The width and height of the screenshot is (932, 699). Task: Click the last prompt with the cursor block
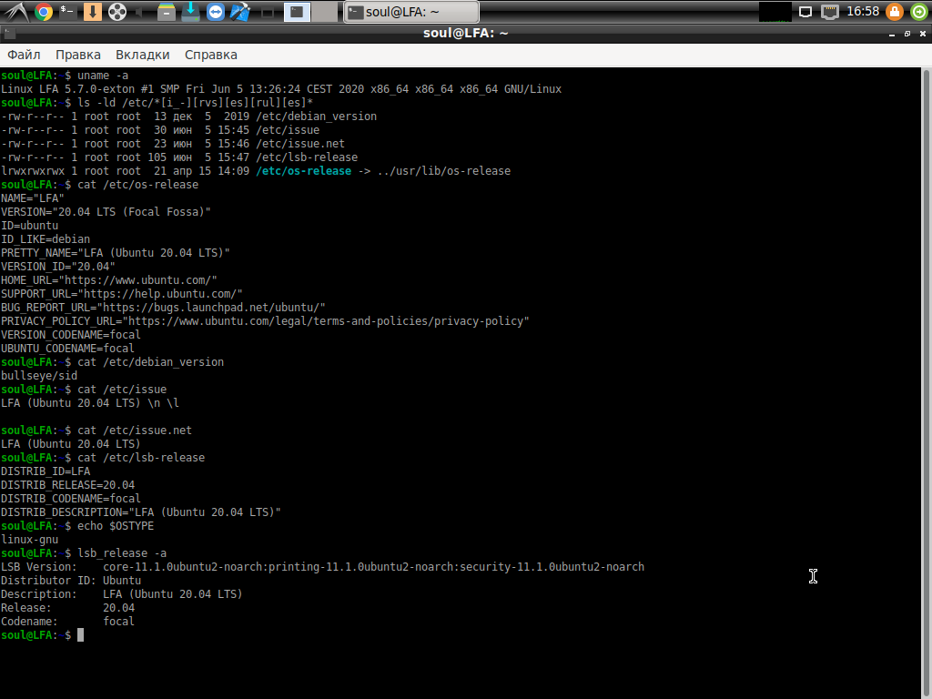[x=42, y=635]
